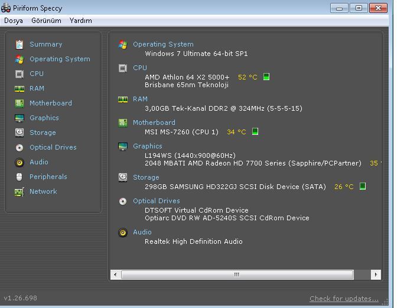Click the Peripherals mouse icon in sidebar
Image resolution: width=404 pixels, height=308 pixels.
pyautogui.click(x=19, y=177)
